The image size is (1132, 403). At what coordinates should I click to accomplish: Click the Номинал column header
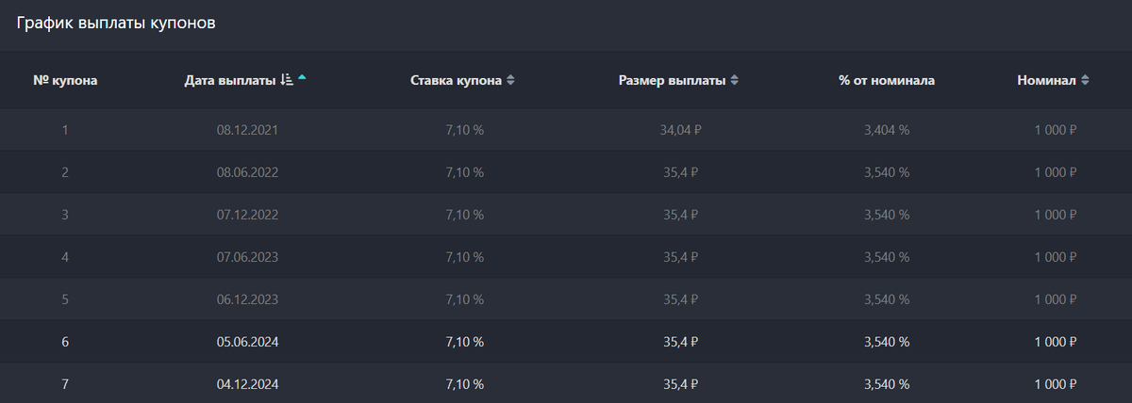(x=1046, y=81)
